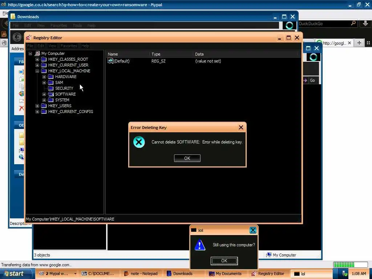Image resolution: width=372 pixels, height=279 pixels.
Task: Click Go button in background Explorer window
Action: (x=310, y=80)
